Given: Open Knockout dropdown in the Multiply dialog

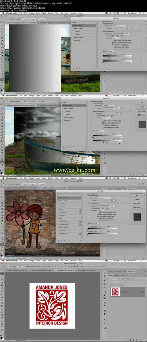Looking at the screenshot, I should pyautogui.click(x=101, y=211).
